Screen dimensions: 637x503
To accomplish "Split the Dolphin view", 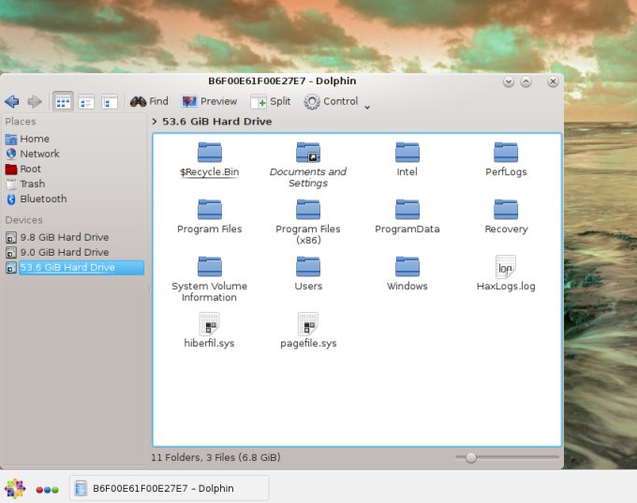I will click(x=270, y=101).
